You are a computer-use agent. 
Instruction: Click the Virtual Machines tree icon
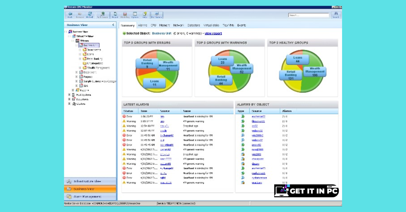pos(74,36)
